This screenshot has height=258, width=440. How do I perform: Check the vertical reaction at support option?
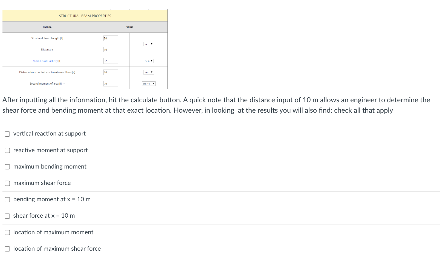(7, 134)
